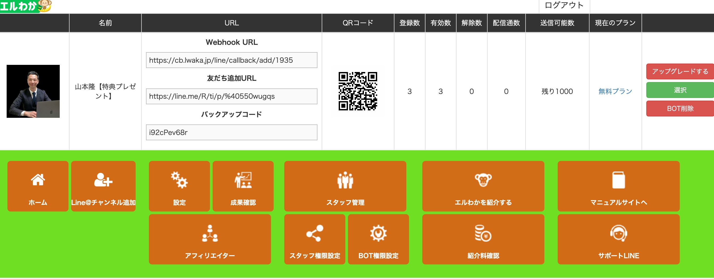Image resolution: width=714 pixels, height=279 pixels.
Task: Click the 配信通数 column header
Action: 506,23
